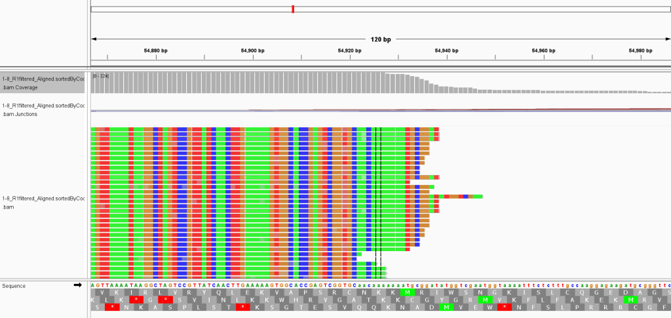Click the 54,960 bp ruler position
The width and height of the screenshot is (671, 318).
coord(543,50)
